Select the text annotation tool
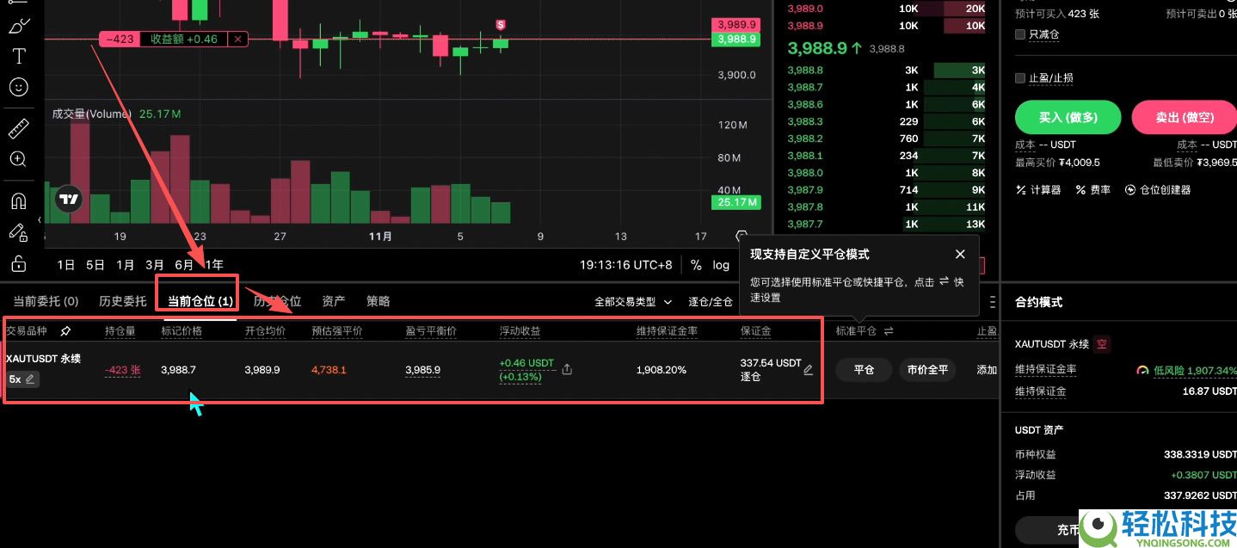1237x548 pixels. [19, 56]
